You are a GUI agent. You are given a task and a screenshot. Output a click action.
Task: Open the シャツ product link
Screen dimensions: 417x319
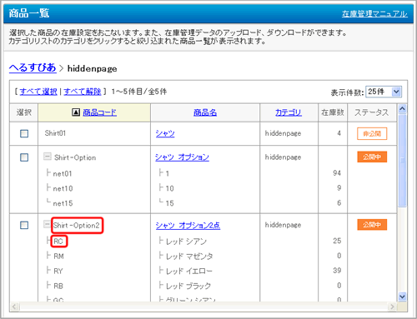(x=165, y=133)
